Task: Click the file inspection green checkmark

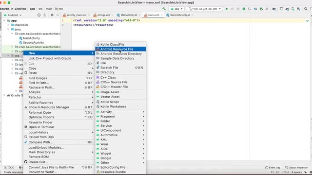Action: tap(308, 20)
